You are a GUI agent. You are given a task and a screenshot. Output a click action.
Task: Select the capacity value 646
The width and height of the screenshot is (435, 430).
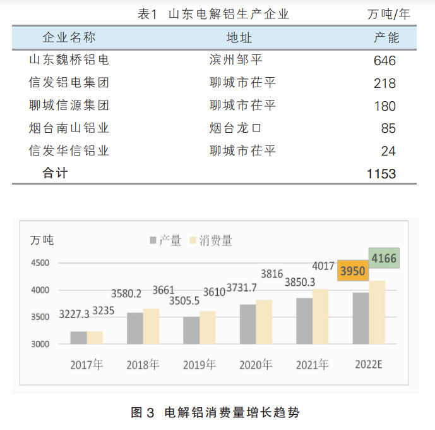pyautogui.click(x=384, y=61)
